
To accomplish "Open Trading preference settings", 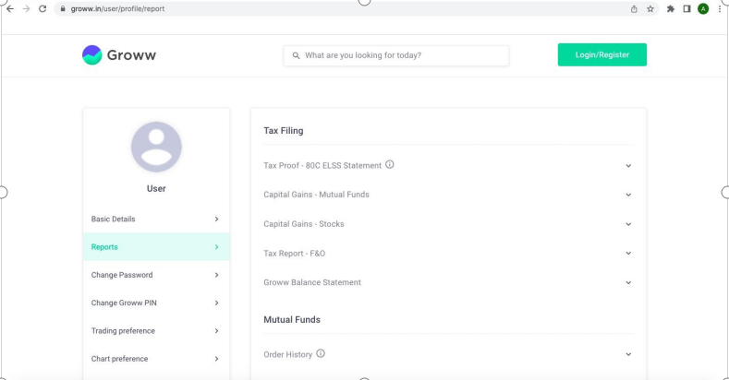I will [156, 331].
